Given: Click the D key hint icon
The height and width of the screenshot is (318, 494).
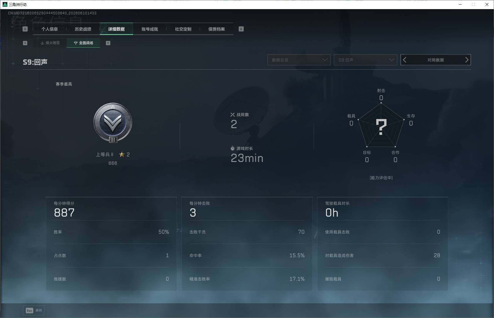Looking at the screenshot, I should (x=108, y=43).
